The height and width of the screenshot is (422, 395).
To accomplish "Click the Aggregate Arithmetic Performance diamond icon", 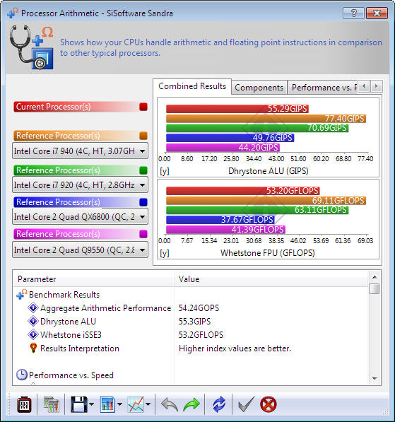I will [x=33, y=307].
